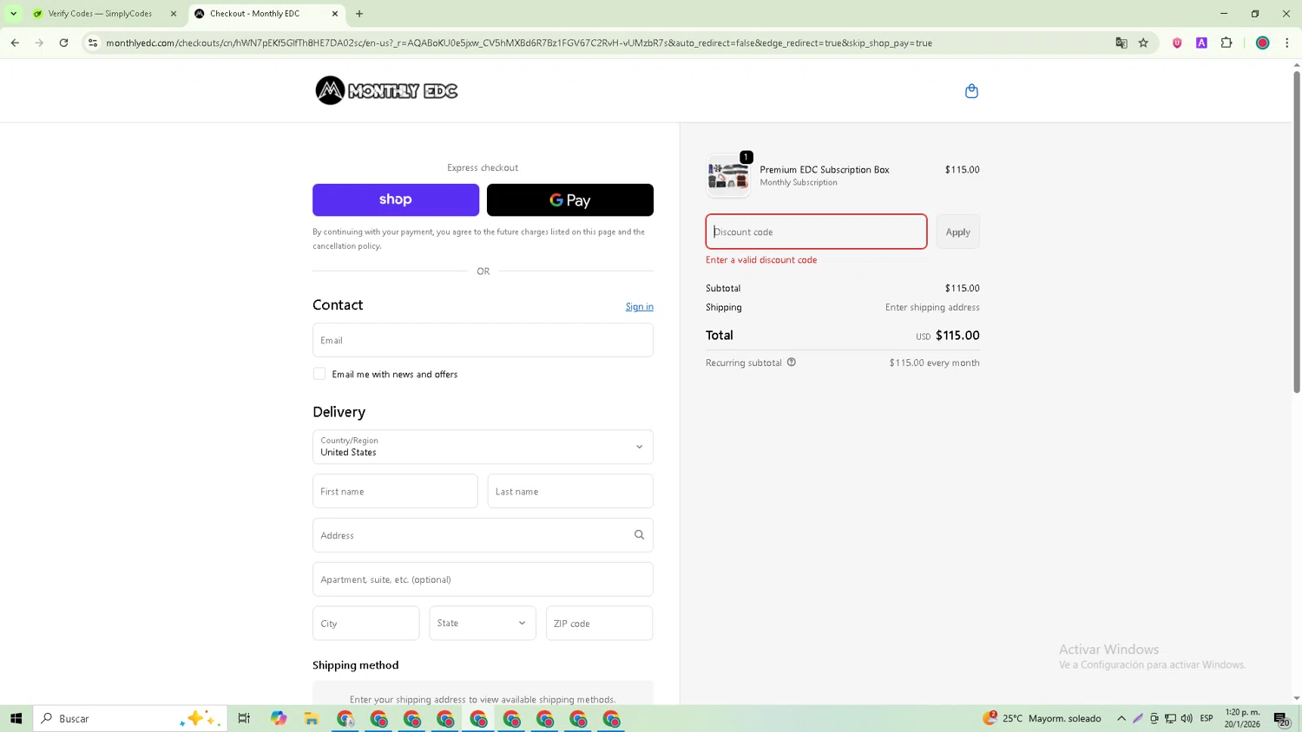The height and width of the screenshot is (732, 1302).
Task: Click the Last name field
Action: (x=570, y=491)
